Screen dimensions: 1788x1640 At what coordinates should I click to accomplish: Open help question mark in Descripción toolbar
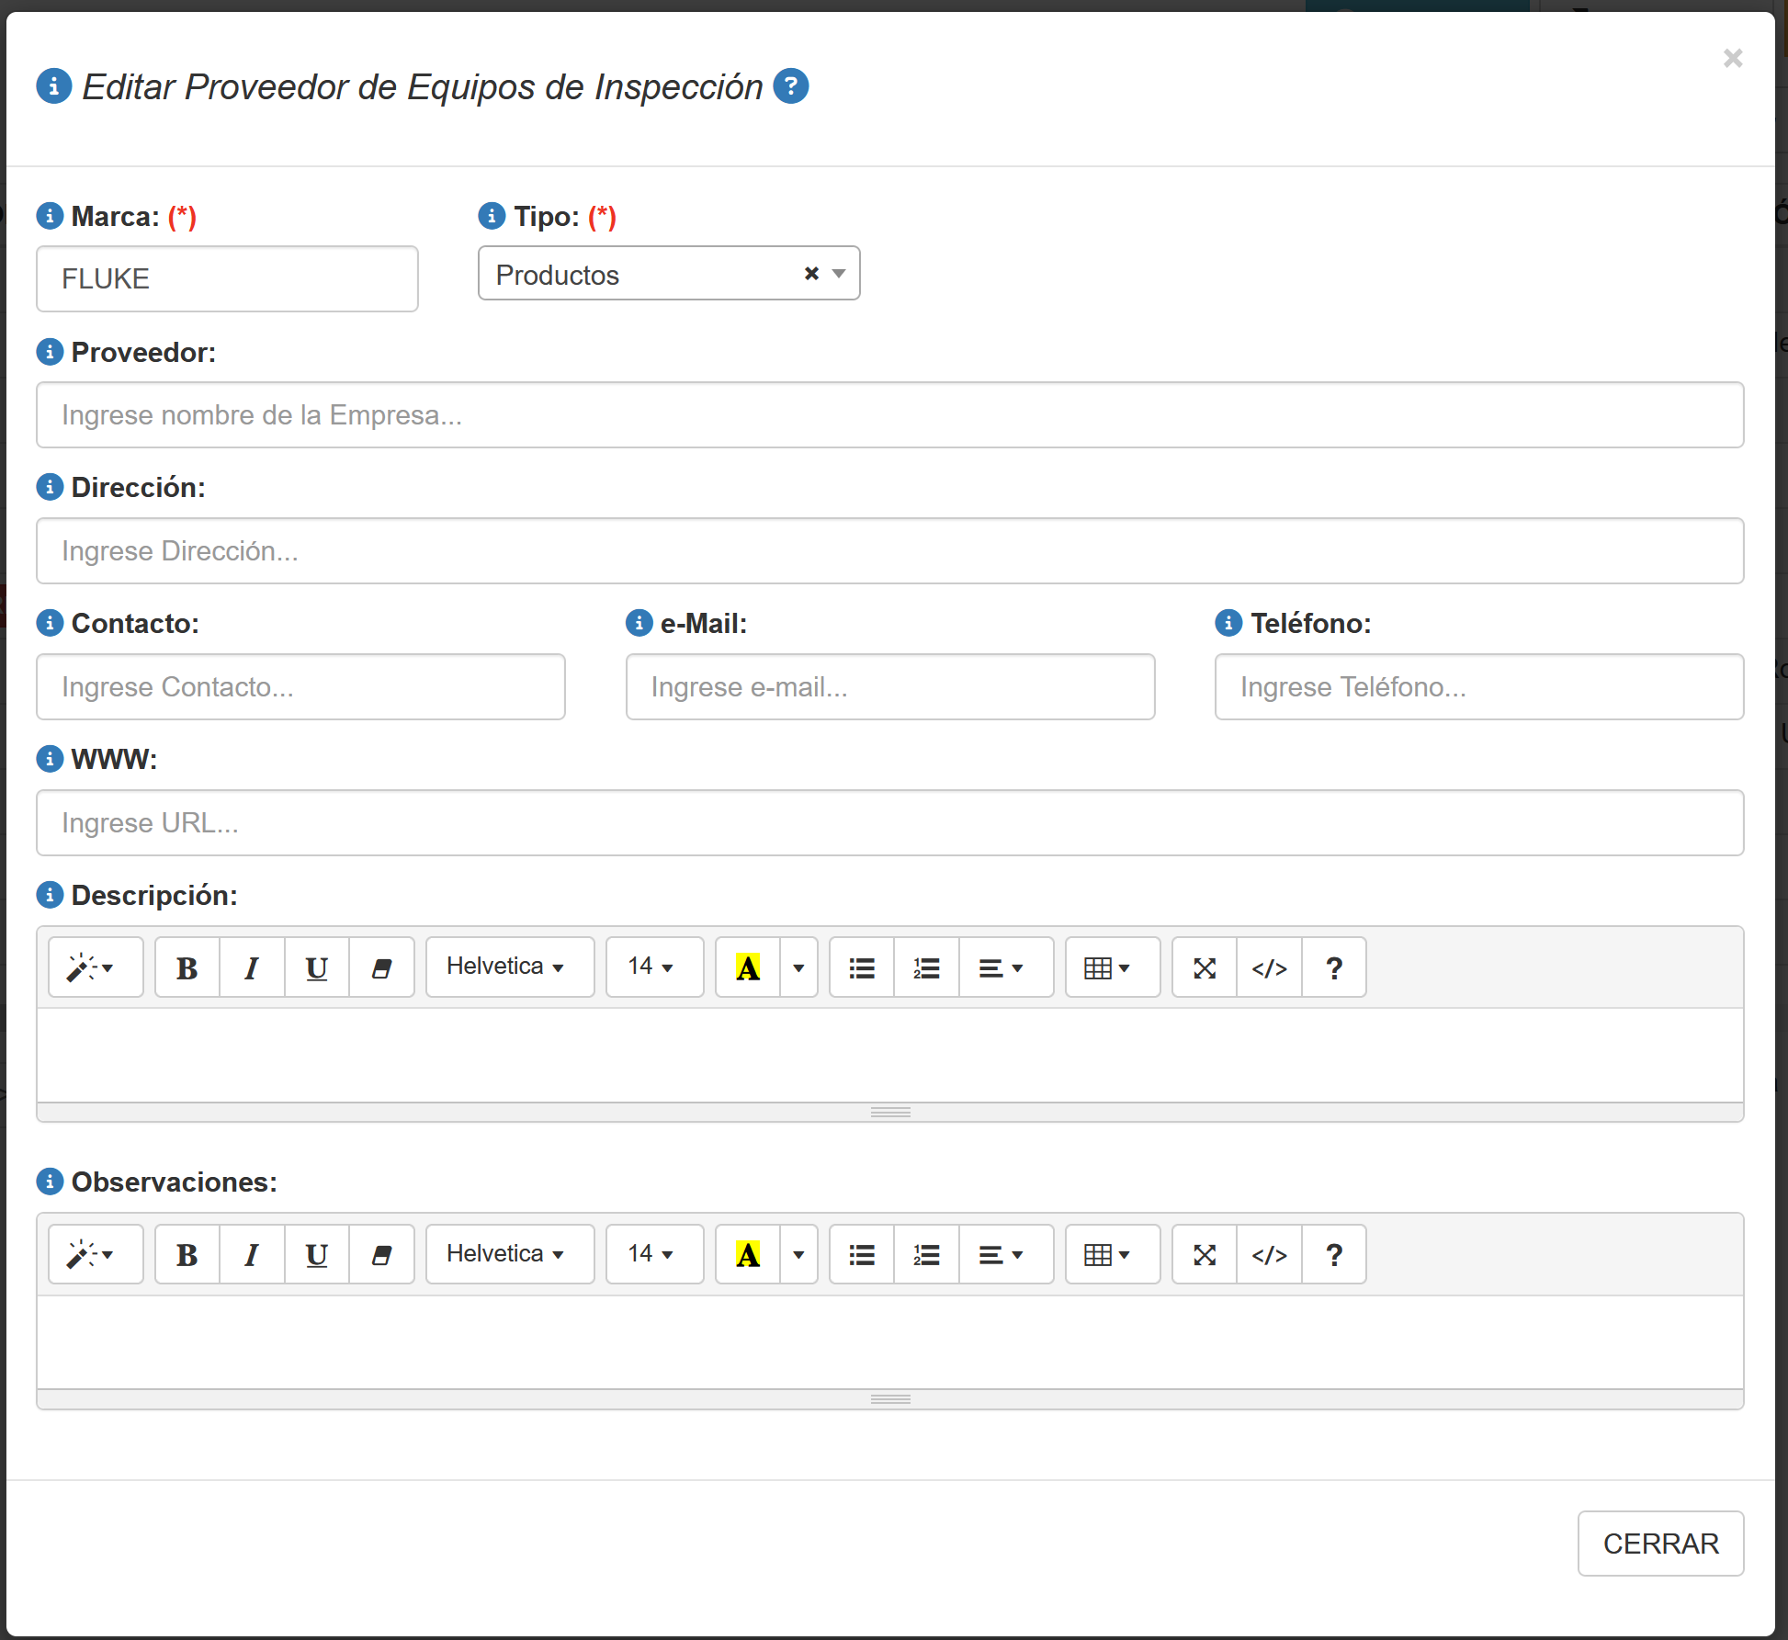click(x=1334, y=967)
